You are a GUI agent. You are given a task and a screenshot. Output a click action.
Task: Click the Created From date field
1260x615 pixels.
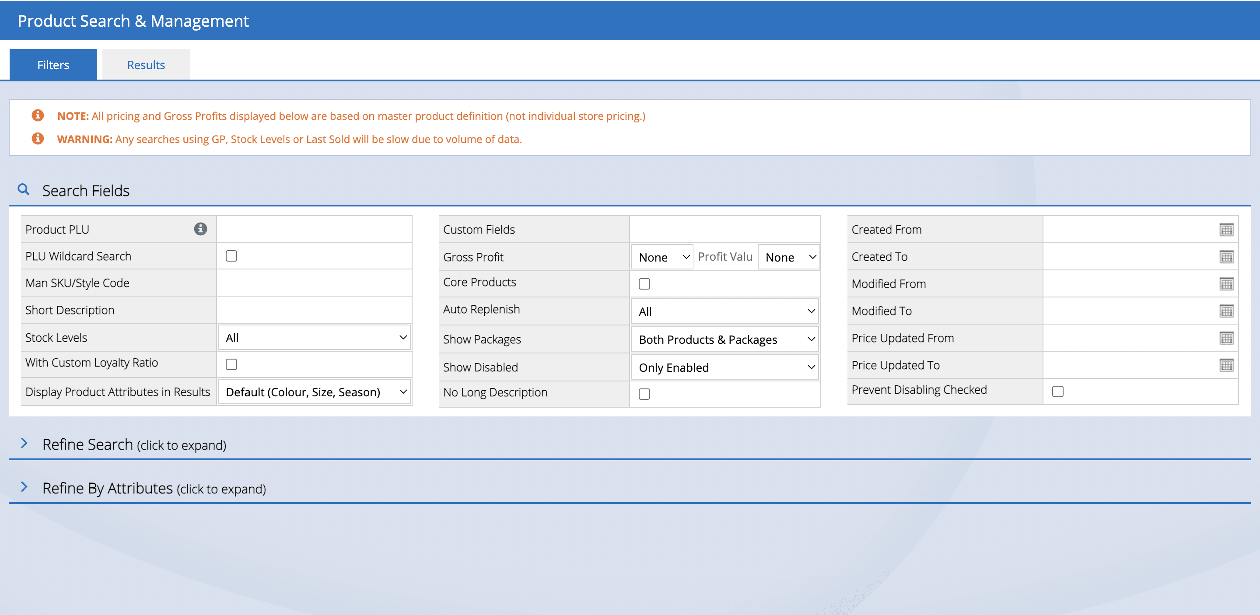(1130, 229)
